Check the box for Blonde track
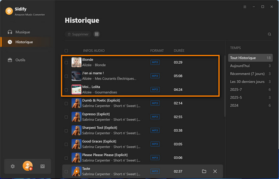 pos(66,62)
